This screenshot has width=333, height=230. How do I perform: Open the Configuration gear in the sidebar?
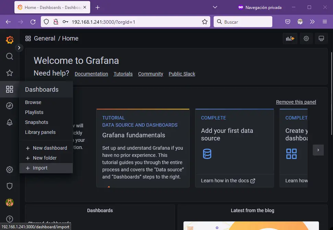10,170
